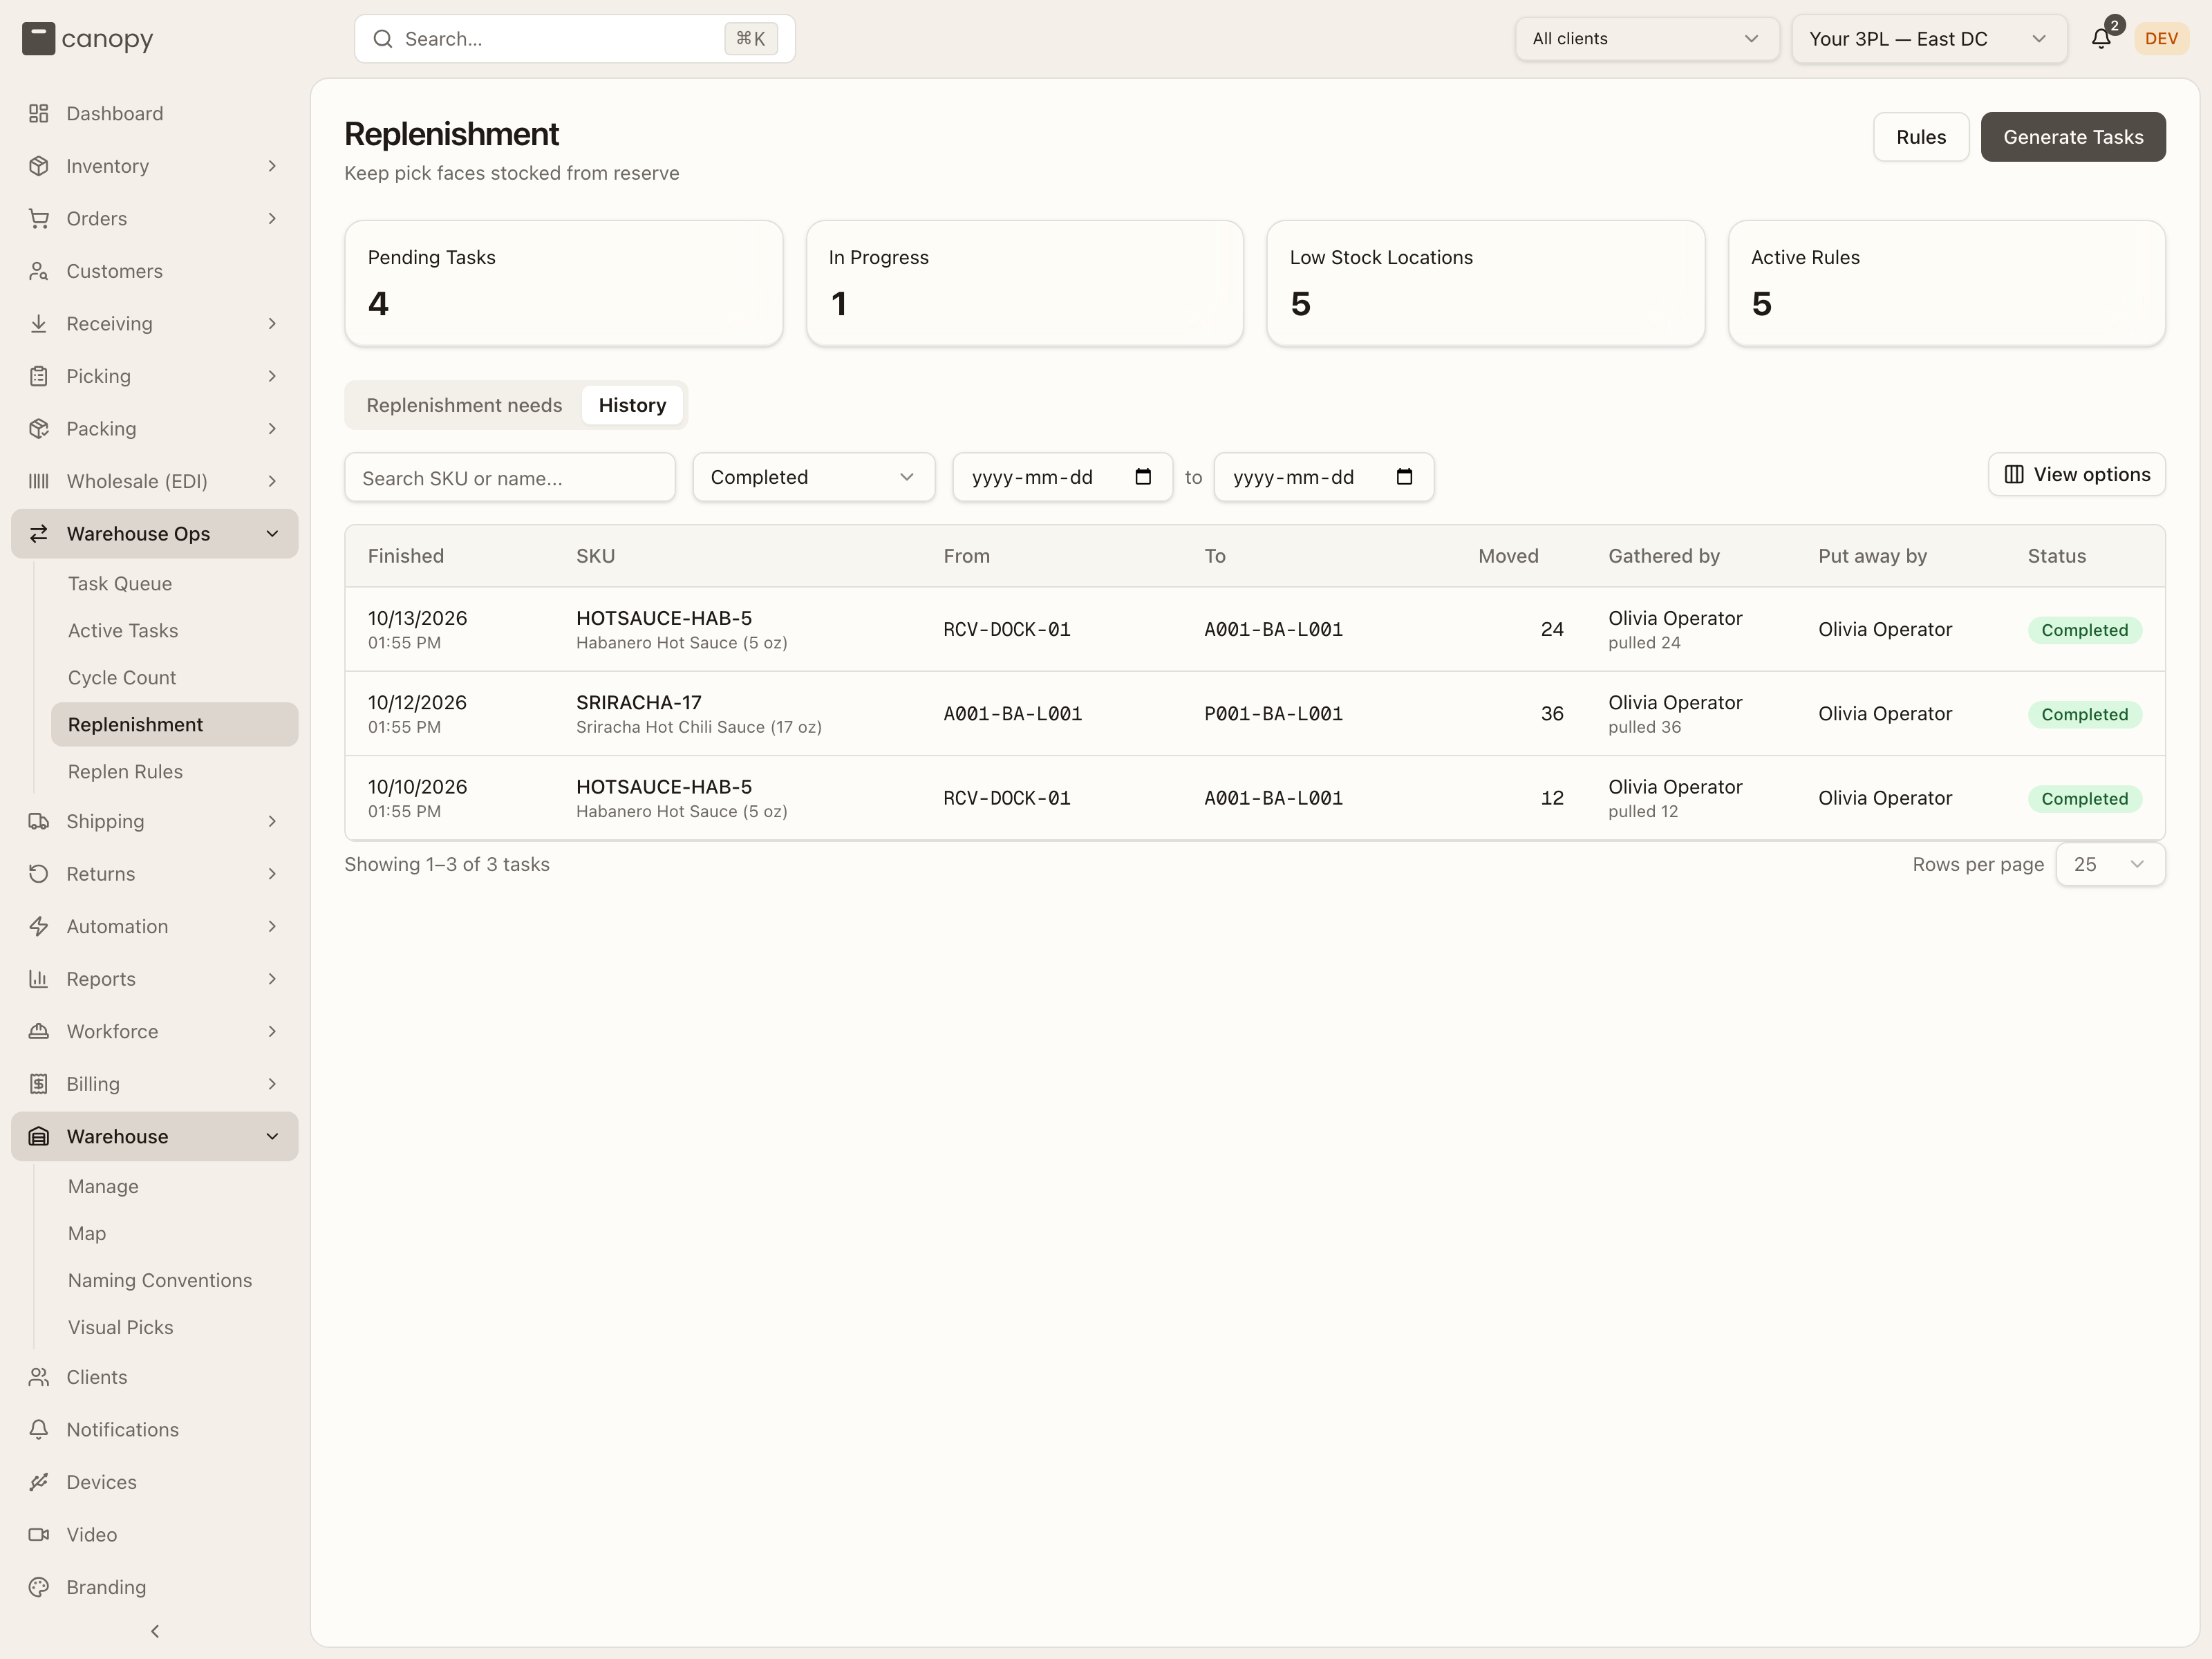This screenshot has height=1659, width=2212.
Task: Open the start date calendar picker icon
Action: pos(1143,477)
